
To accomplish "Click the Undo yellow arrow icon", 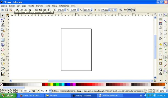I will [x=160, y=44].
